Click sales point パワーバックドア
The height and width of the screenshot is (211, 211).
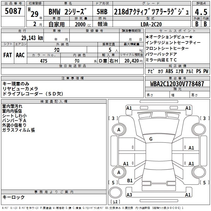(x=161, y=54)
